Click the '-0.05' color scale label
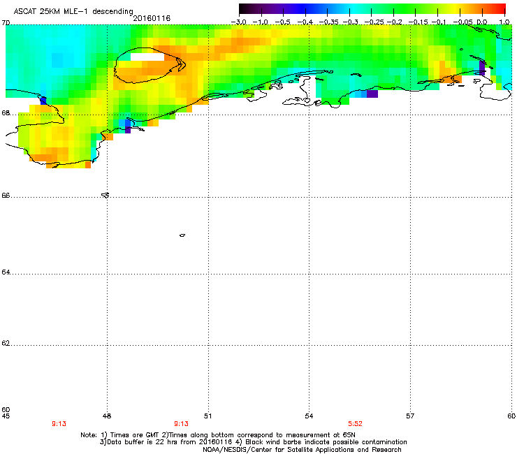The width and height of the screenshot is (517, 454). (463, 22)
